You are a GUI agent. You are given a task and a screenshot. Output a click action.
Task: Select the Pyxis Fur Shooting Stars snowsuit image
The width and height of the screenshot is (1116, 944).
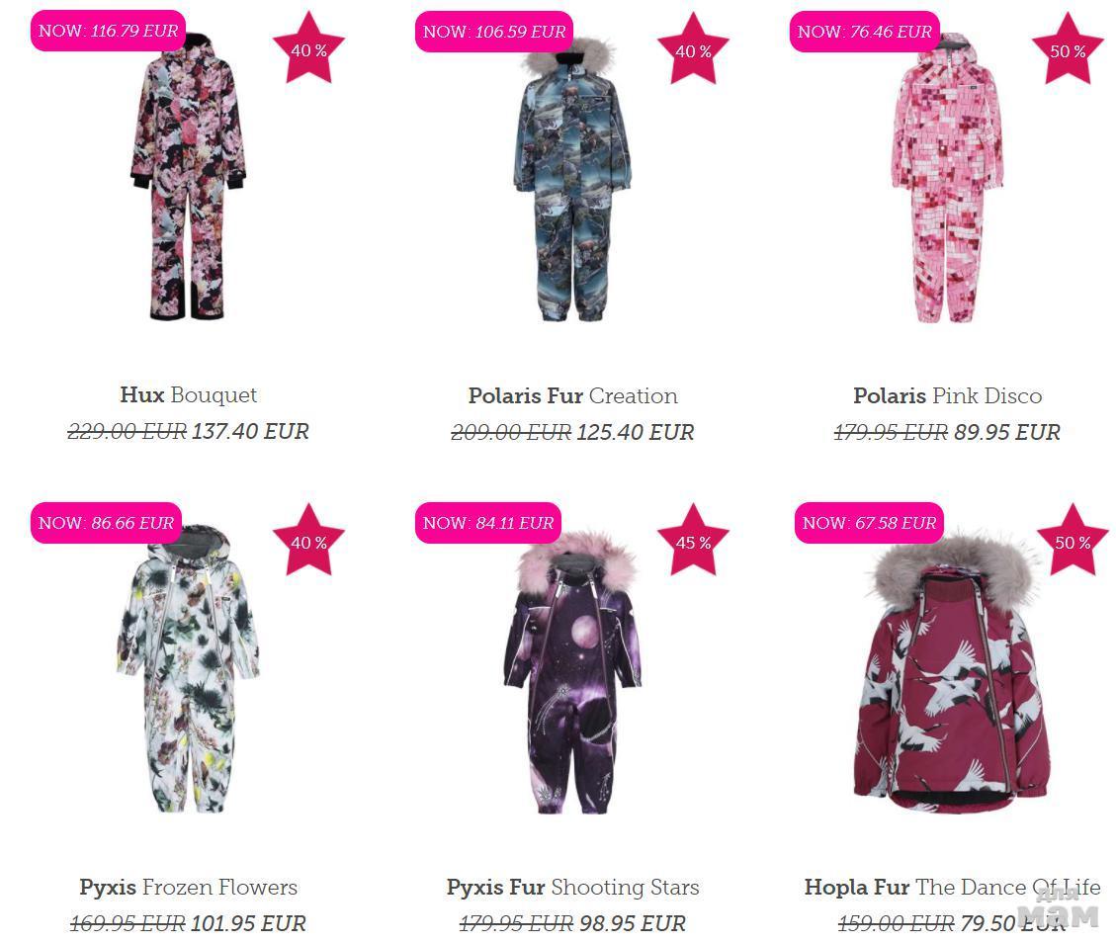pyautogui.click(x=573, y=673)
